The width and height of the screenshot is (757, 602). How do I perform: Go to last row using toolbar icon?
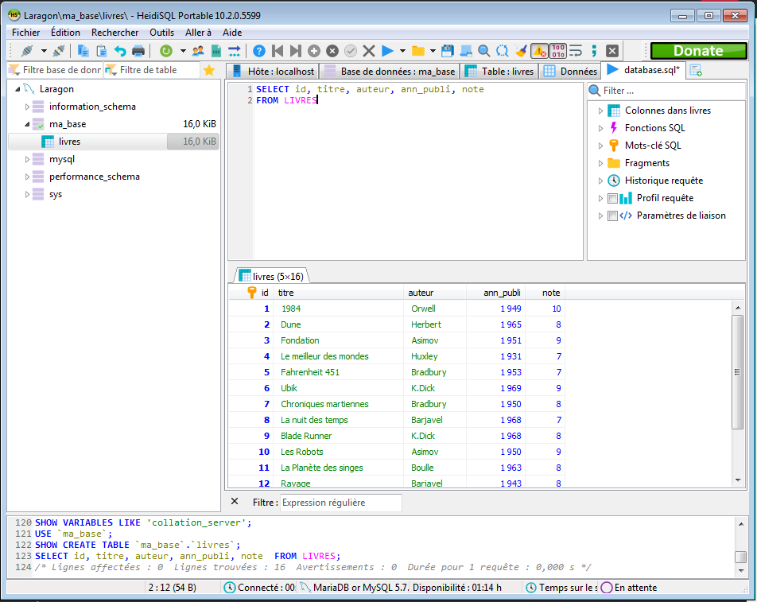296,51
